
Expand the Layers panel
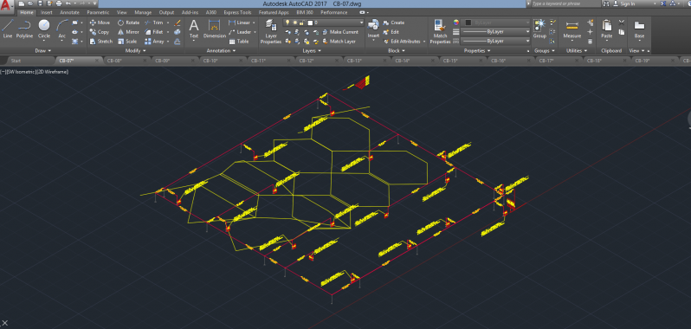[312, 51]
